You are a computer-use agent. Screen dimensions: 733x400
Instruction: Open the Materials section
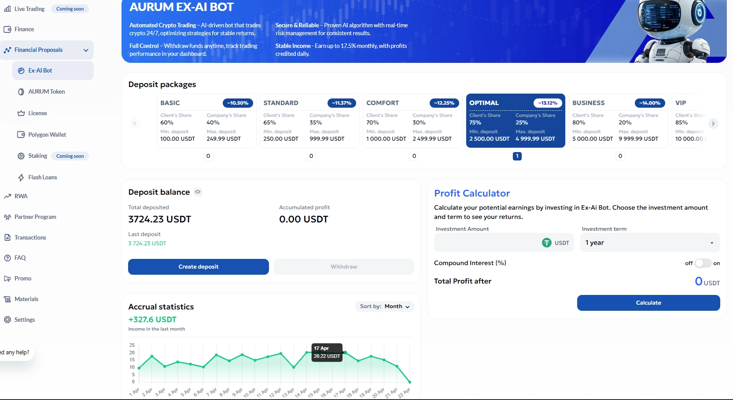click(x=21, y=299)
